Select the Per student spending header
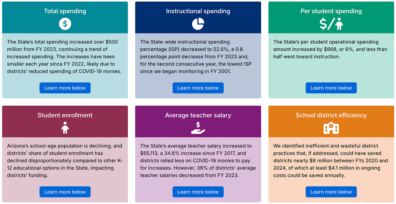This screenshot has width=396, height=204. coord(331,11)
